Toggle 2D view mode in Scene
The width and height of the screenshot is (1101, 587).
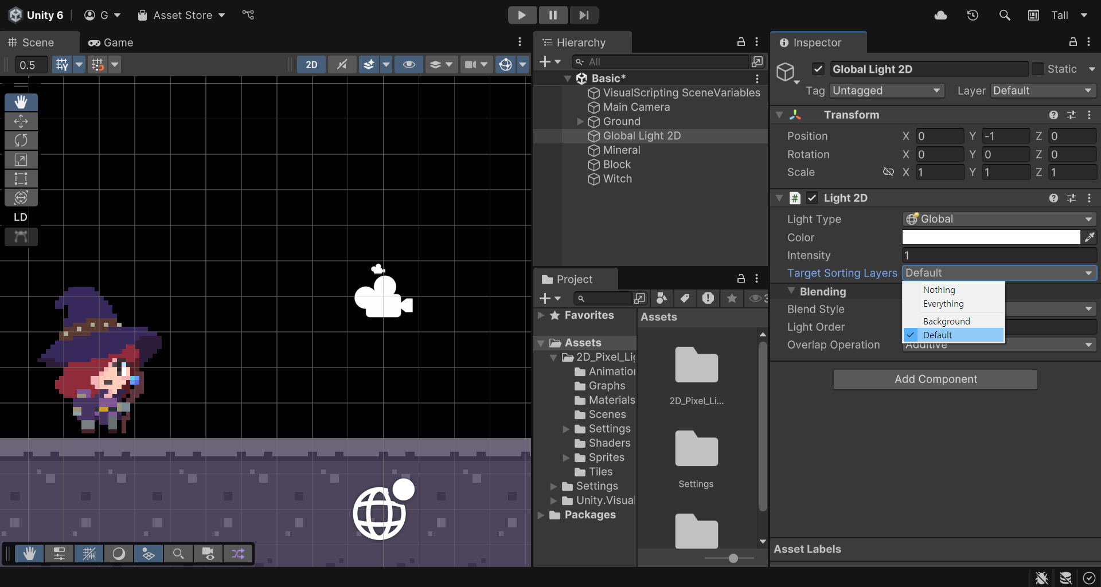coord(311,65)
